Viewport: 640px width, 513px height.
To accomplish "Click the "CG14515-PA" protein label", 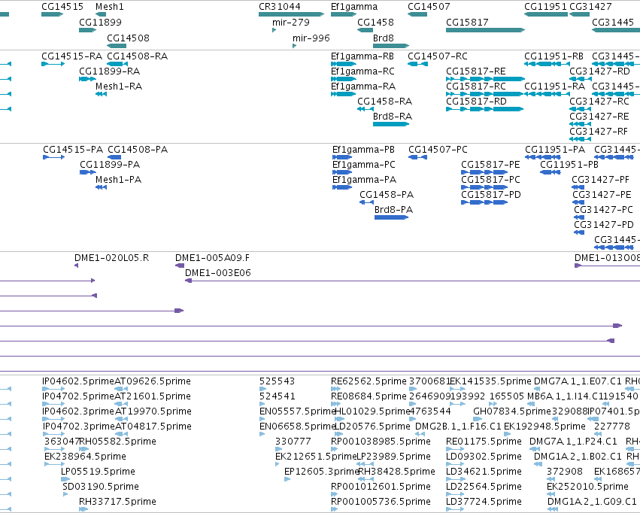I will pyautogui.click(x=73, y=150).
